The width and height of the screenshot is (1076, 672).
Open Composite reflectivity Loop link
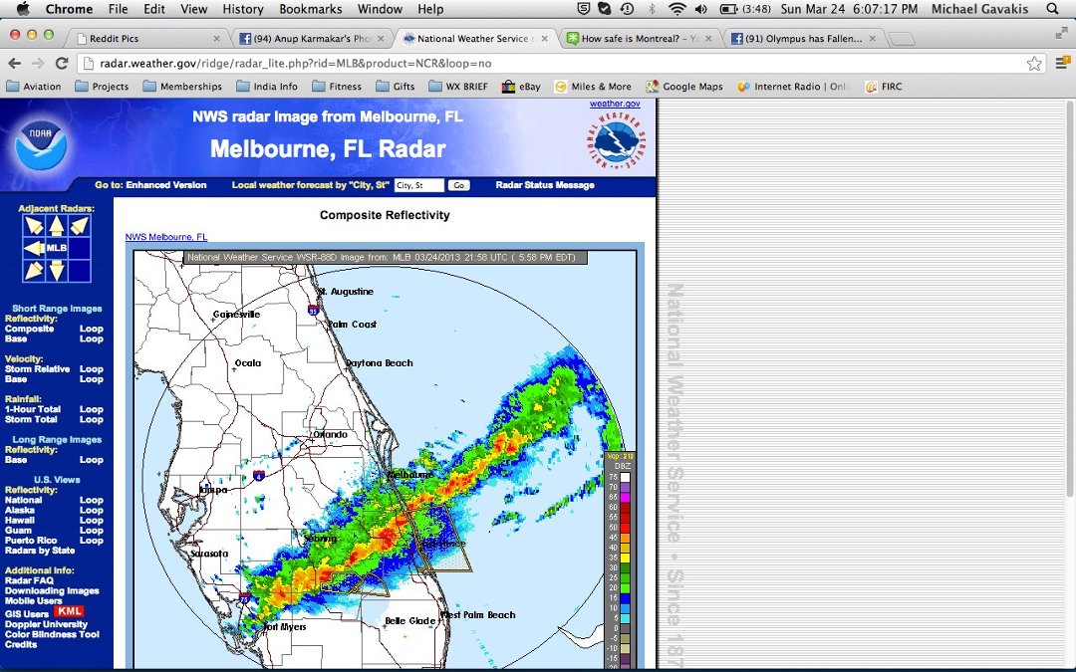point(92,329)
